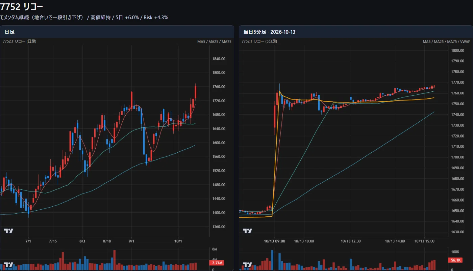Click the MA5 / MA25 / MA75 / VWAP legend

point(446,41)
